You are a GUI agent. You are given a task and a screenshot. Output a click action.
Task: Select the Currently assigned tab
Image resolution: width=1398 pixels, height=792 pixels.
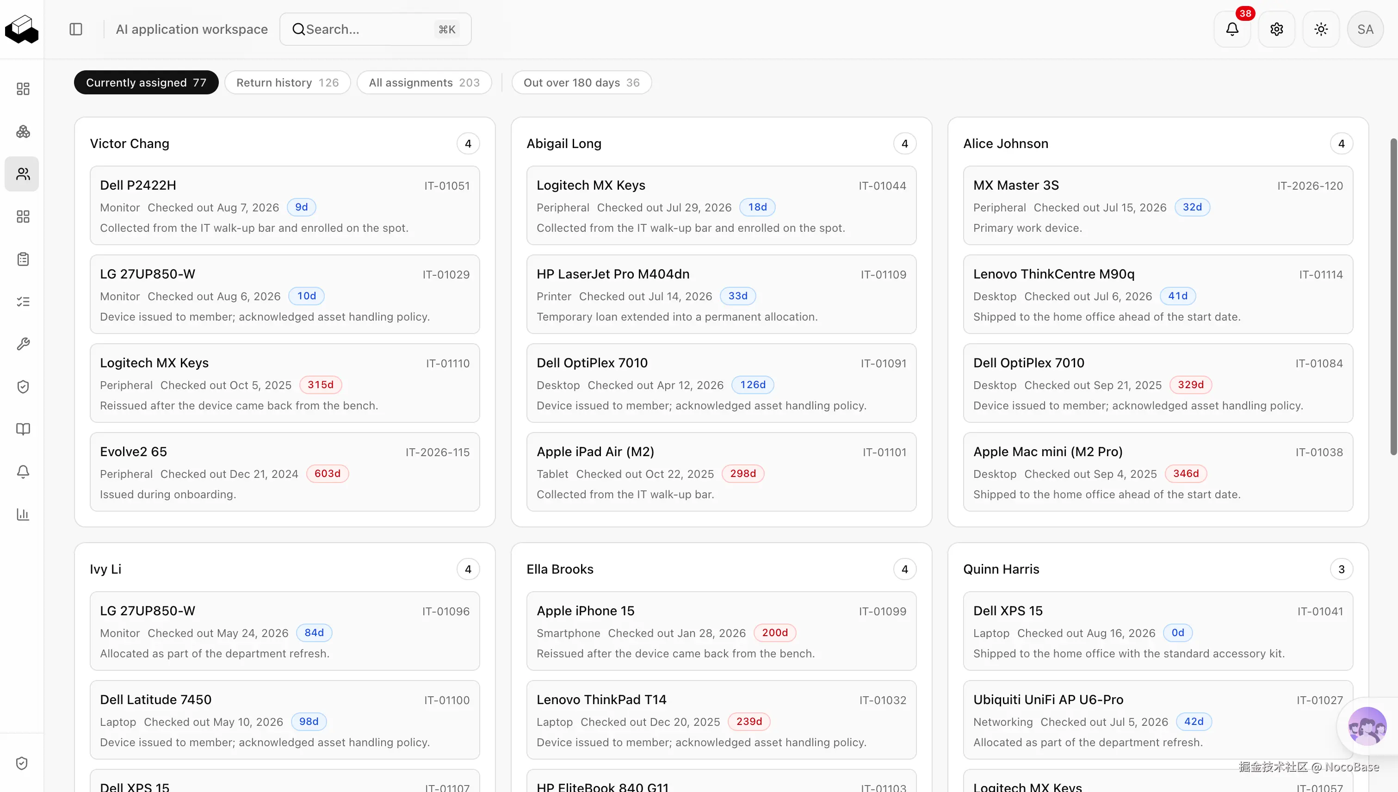pyautogui.click(x=146, y=83)
